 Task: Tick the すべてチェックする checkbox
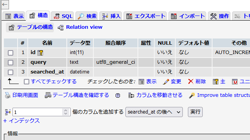(x=27, y=82)
